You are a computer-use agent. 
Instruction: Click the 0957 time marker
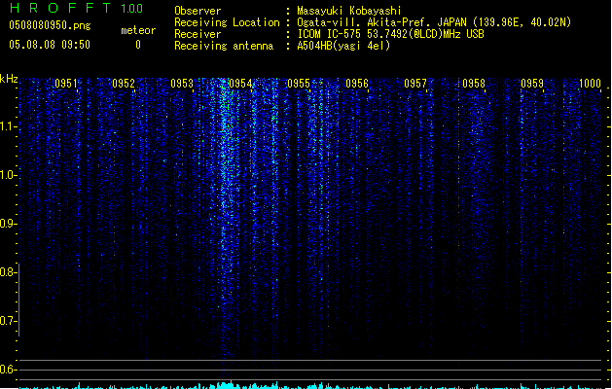415,84
